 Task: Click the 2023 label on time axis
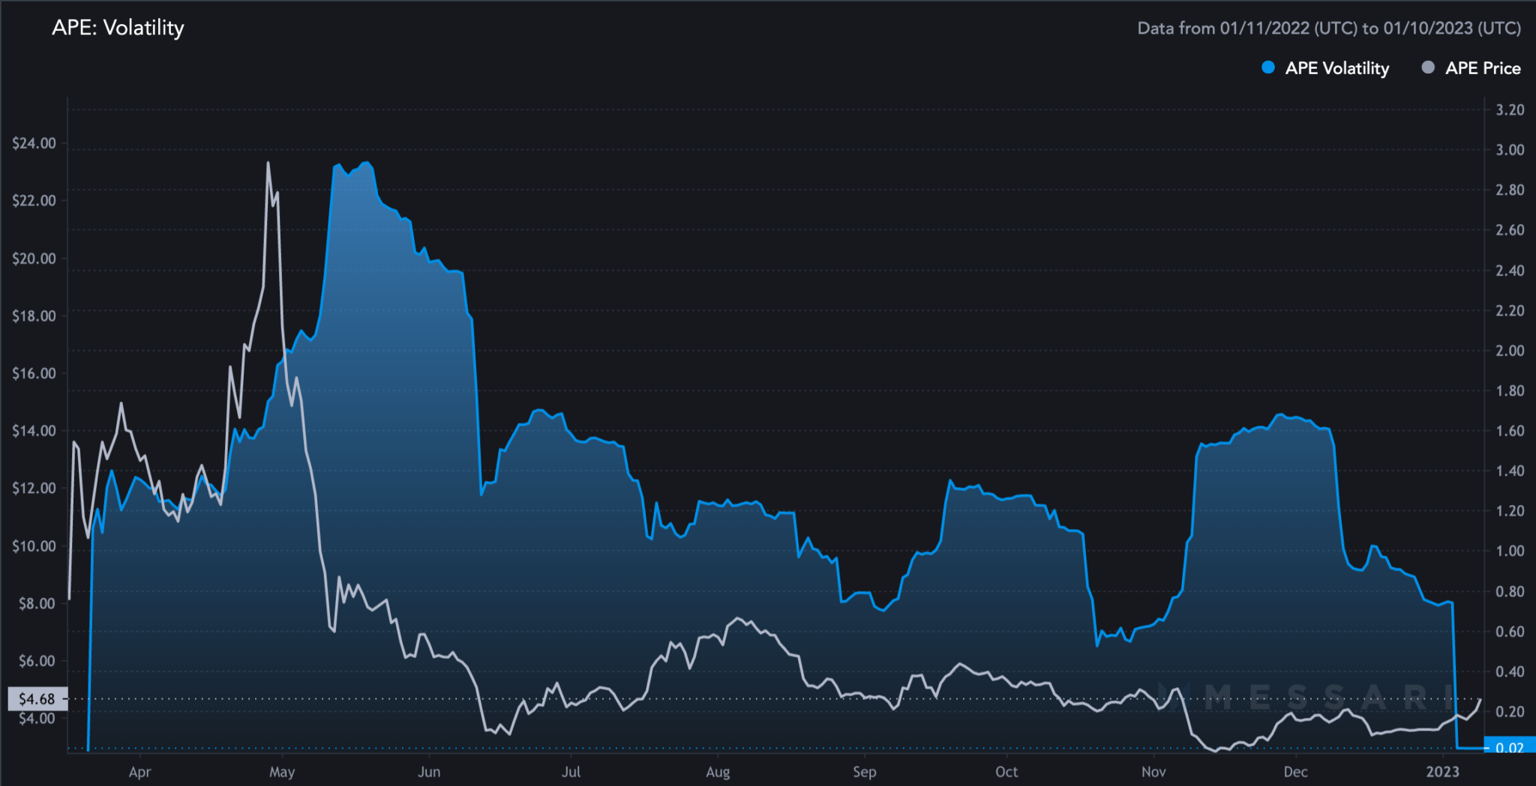coord(1442,772)
